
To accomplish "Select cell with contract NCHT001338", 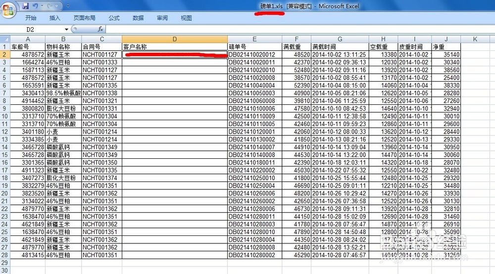I will tap(101, 93).
